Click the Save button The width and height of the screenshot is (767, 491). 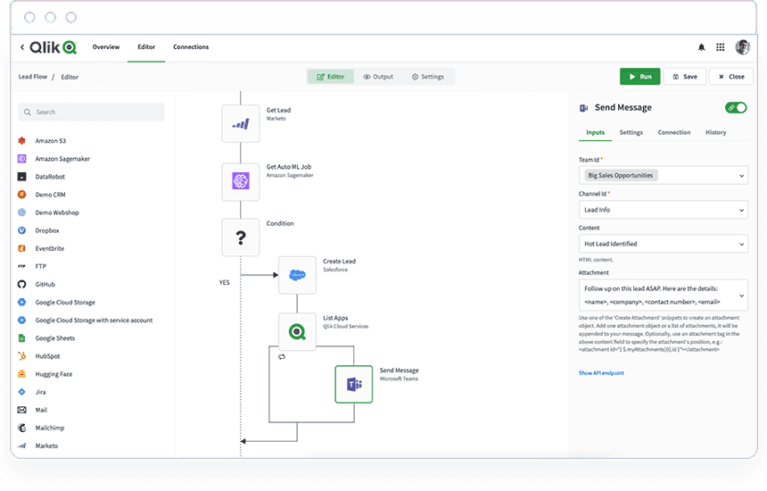684,77
